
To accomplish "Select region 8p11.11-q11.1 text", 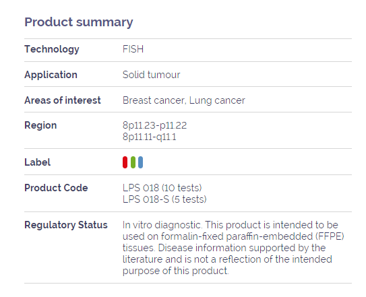I will 150,137.
